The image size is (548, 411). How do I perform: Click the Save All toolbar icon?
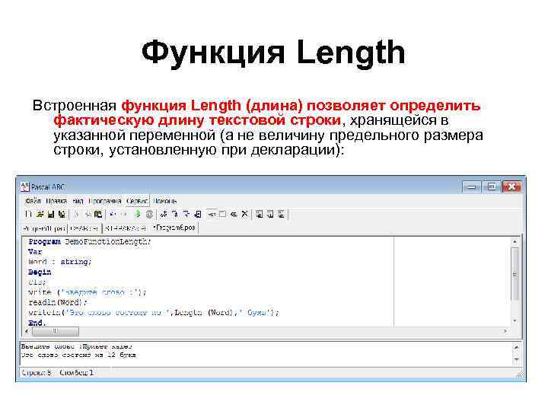pos(62,214)
